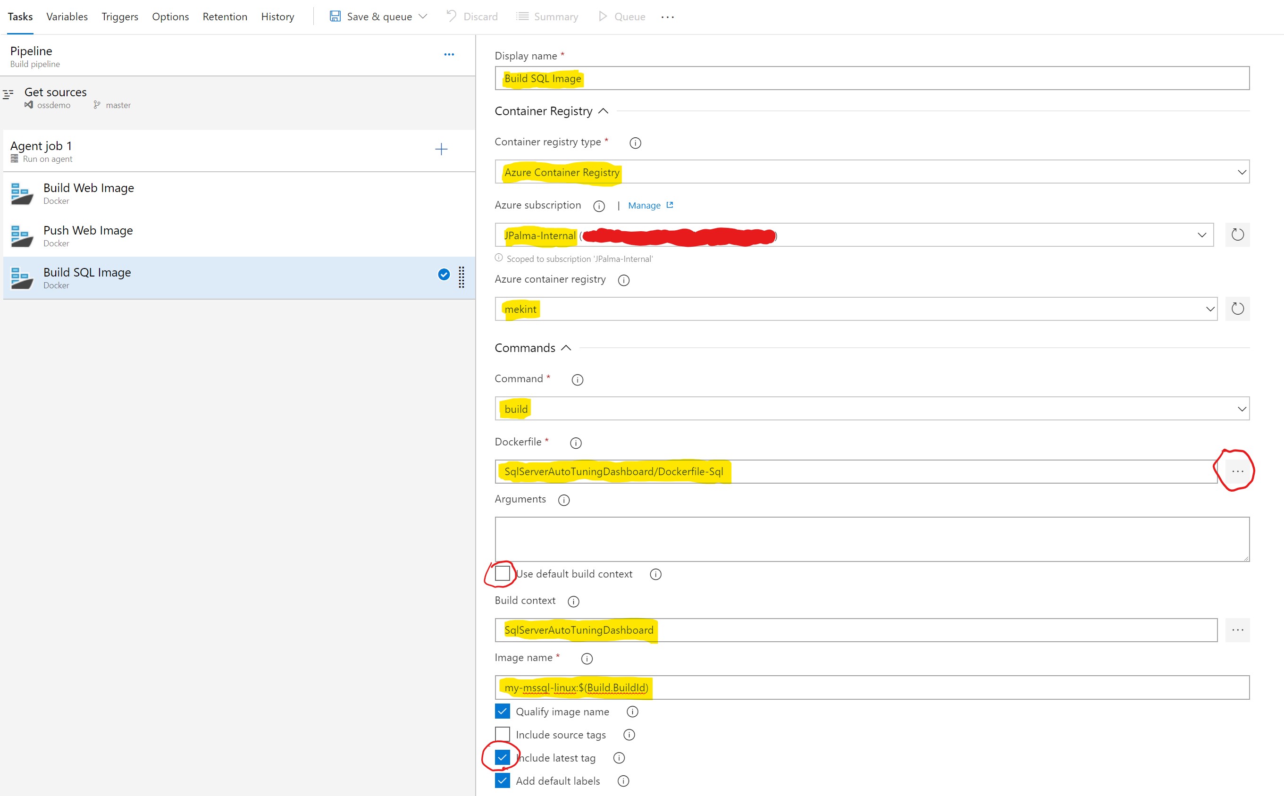This screenshot has height=796, width=1284.
Task: Check Include source tags option
Action: point(502,734)
